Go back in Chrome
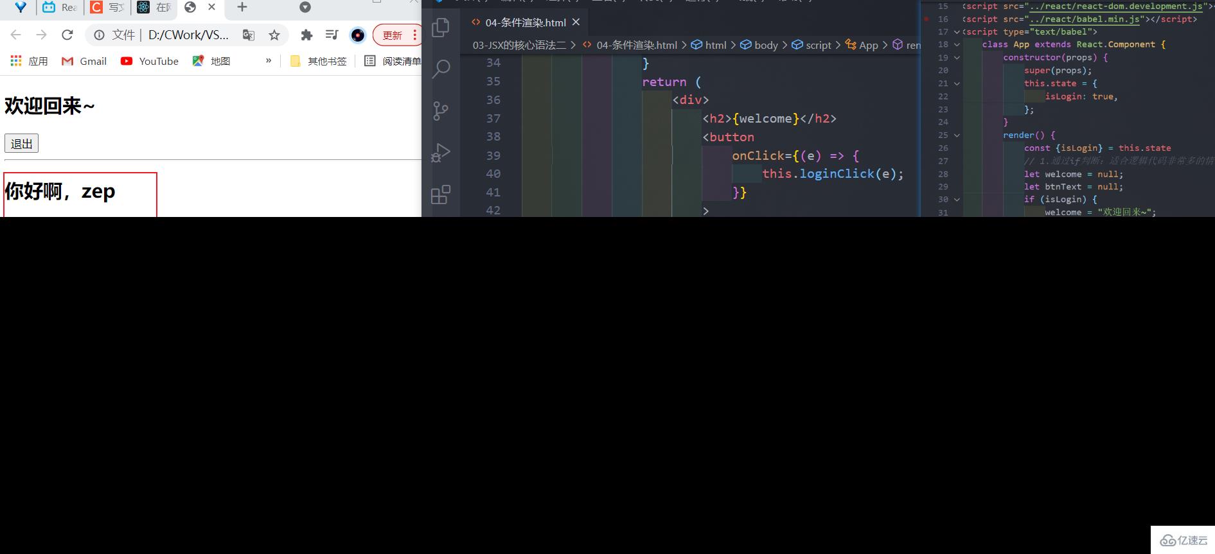The height and width of the screenshot is (554, 1215). [16, 35]
